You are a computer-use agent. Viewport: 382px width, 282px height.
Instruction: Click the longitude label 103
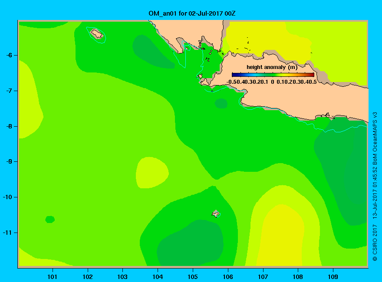click(122, 277)
